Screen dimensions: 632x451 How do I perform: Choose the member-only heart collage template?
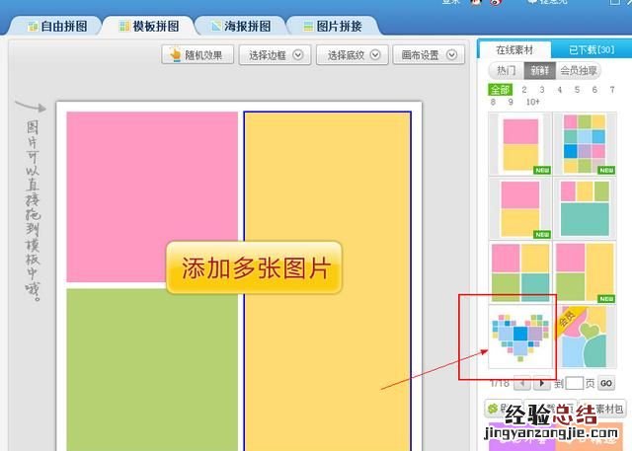pyautogui.click(x=584, y=335)
